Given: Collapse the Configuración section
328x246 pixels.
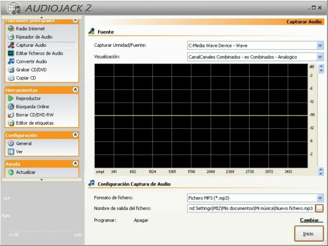Looking at the screenshot, I should click(75, 135).
